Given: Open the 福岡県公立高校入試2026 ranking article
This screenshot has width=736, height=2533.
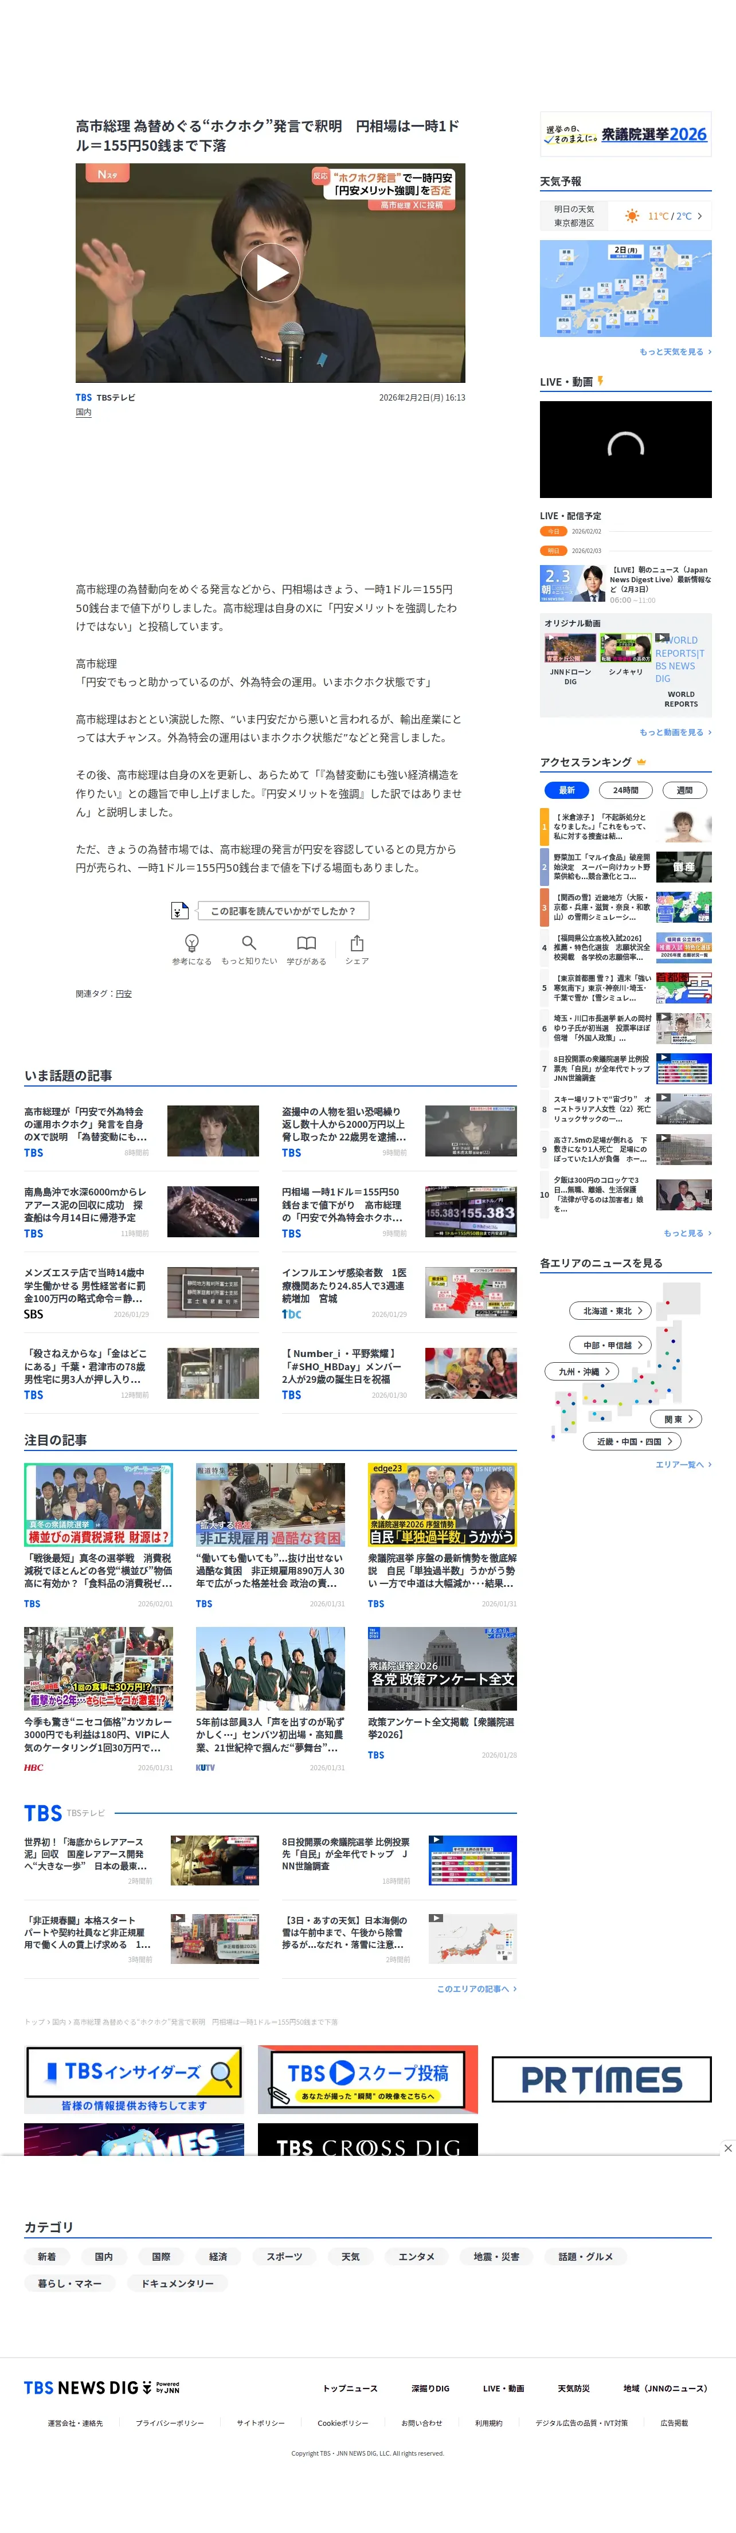Looking at the screenshot, I should 626,948.
